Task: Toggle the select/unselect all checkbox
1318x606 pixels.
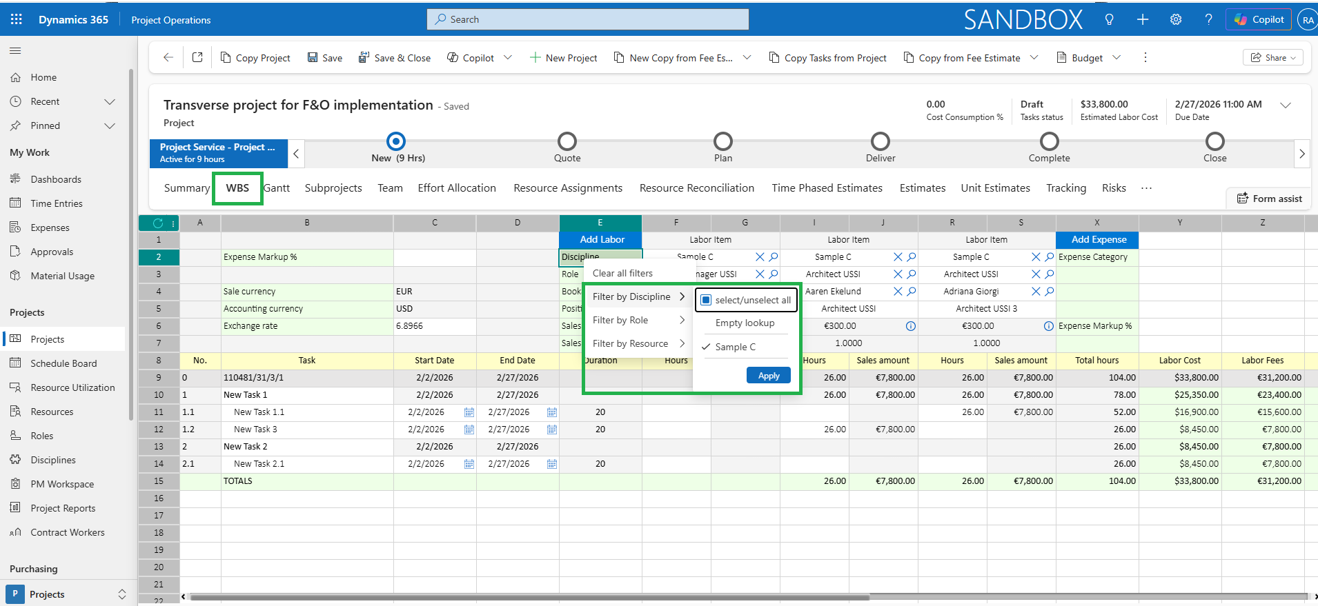Action: (706, 300)
